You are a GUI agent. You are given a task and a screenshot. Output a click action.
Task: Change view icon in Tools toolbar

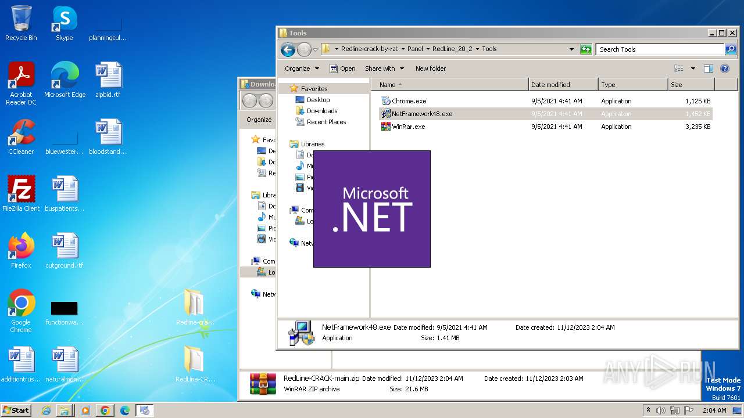[x=678, y=69]
